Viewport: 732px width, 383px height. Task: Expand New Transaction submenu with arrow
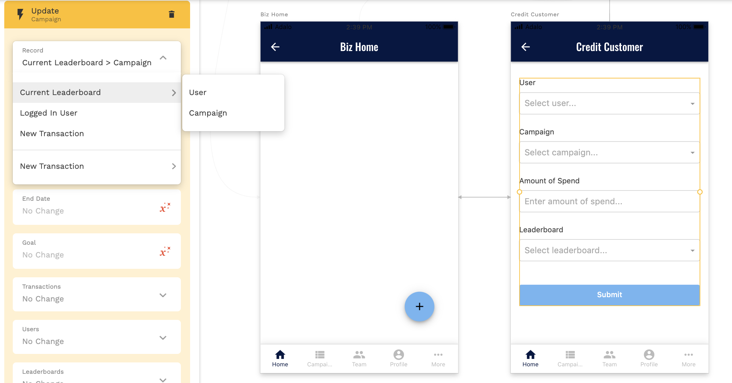173,166
